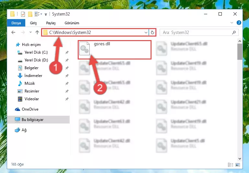249x173 pixels.
Task: Go back with the left arrow
Action: click(13, 32)
